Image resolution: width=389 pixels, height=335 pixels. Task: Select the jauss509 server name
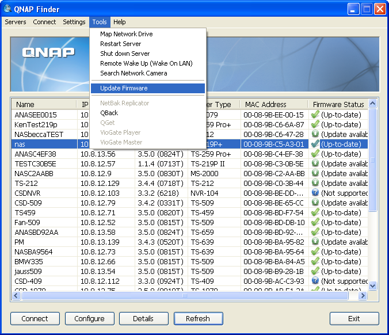28,271
